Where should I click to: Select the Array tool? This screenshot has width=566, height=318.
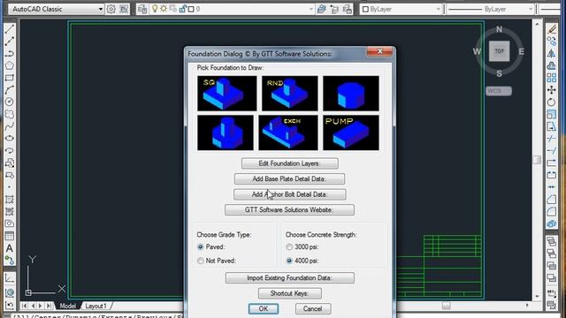coord(552,78)
